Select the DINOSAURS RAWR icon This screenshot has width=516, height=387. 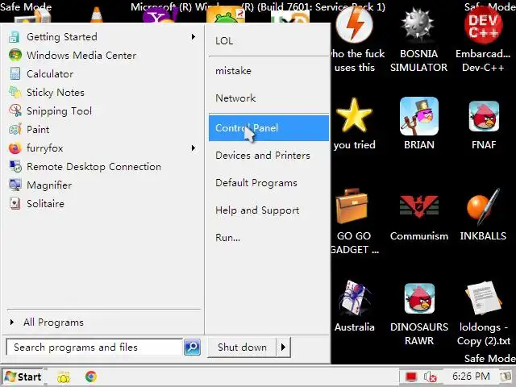pos(419,298)
